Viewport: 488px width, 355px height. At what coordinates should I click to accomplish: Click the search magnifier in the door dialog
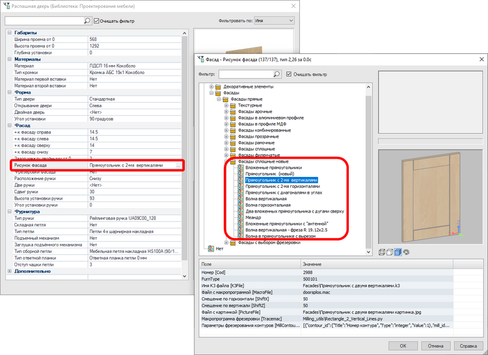coord(87,21)
